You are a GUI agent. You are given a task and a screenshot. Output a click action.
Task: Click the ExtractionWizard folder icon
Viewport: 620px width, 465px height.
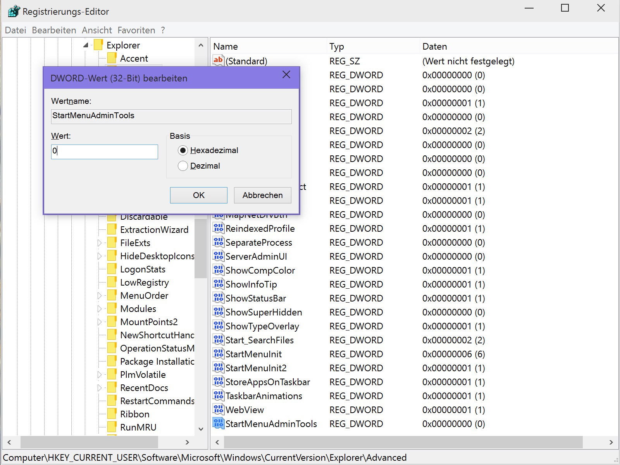click(112, 229)
